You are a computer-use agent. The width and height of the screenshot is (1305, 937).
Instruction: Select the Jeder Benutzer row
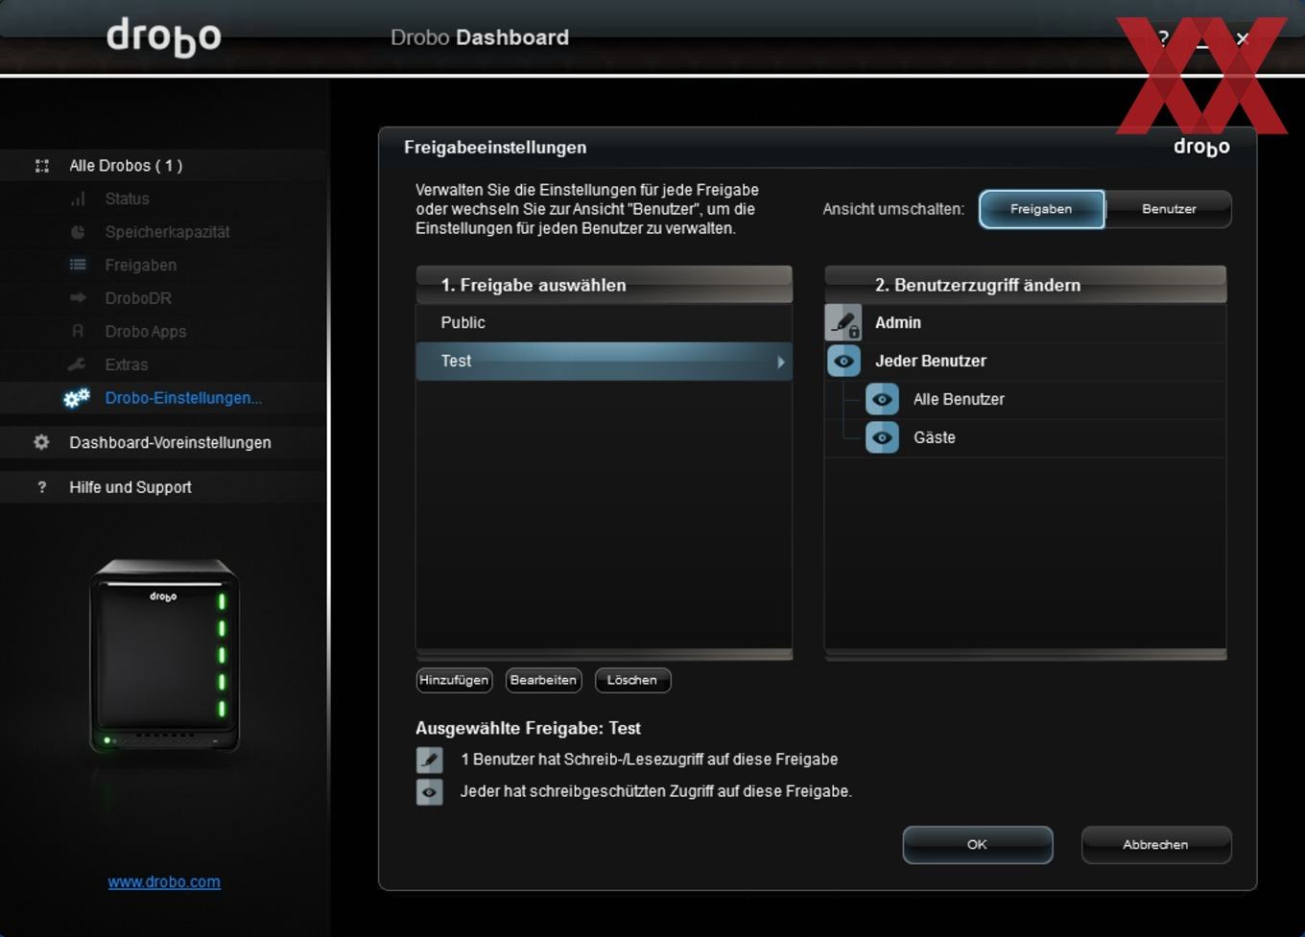[1025, 362]
